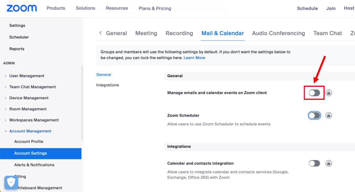
Task: Click lock icon for Calendar and contacts integration
Action: (x=329, y=163)
